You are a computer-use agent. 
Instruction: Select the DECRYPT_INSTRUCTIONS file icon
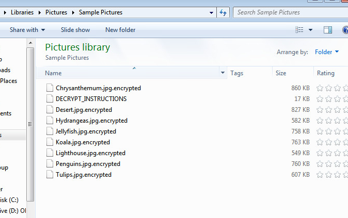click(50, 99)
